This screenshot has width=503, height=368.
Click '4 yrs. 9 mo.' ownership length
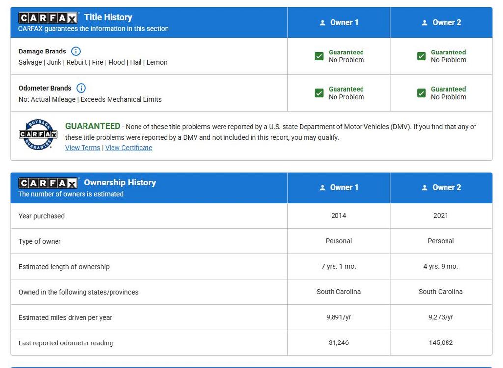441,266
